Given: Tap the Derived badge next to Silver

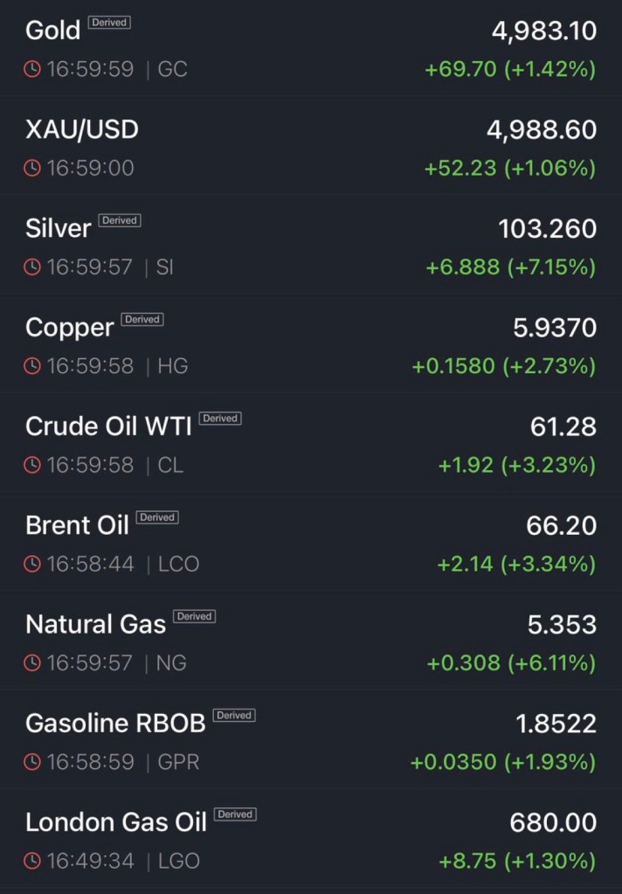Looking at the screenshot, I should [x=120, y=220].
